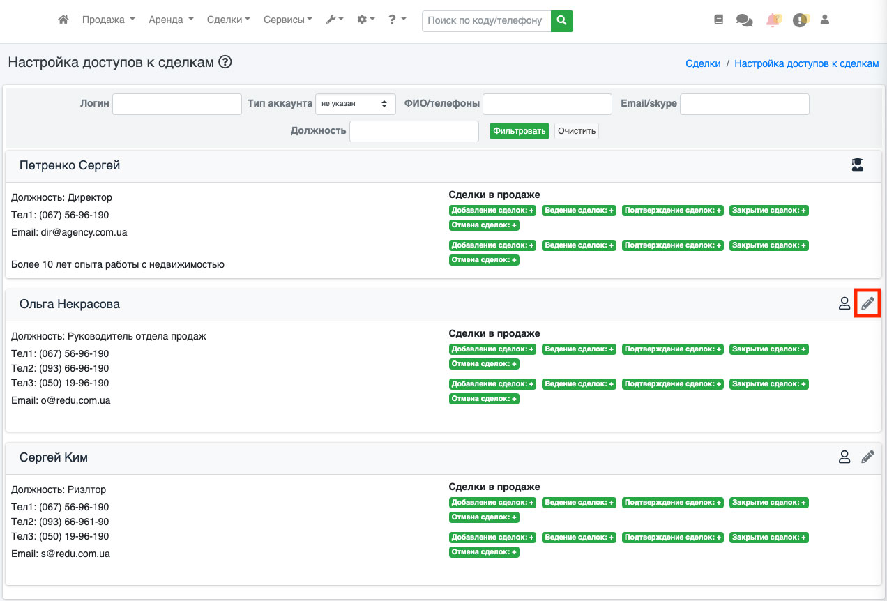Click the user icon in Сергей Ким row
Viewport: 887px width, 601px height.
click(x=844, y=457)
